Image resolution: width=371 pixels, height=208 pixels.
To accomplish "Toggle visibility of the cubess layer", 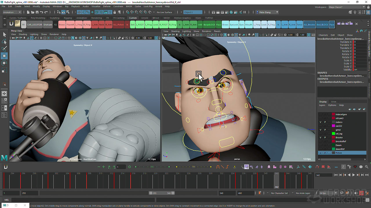I will [320, 122].
